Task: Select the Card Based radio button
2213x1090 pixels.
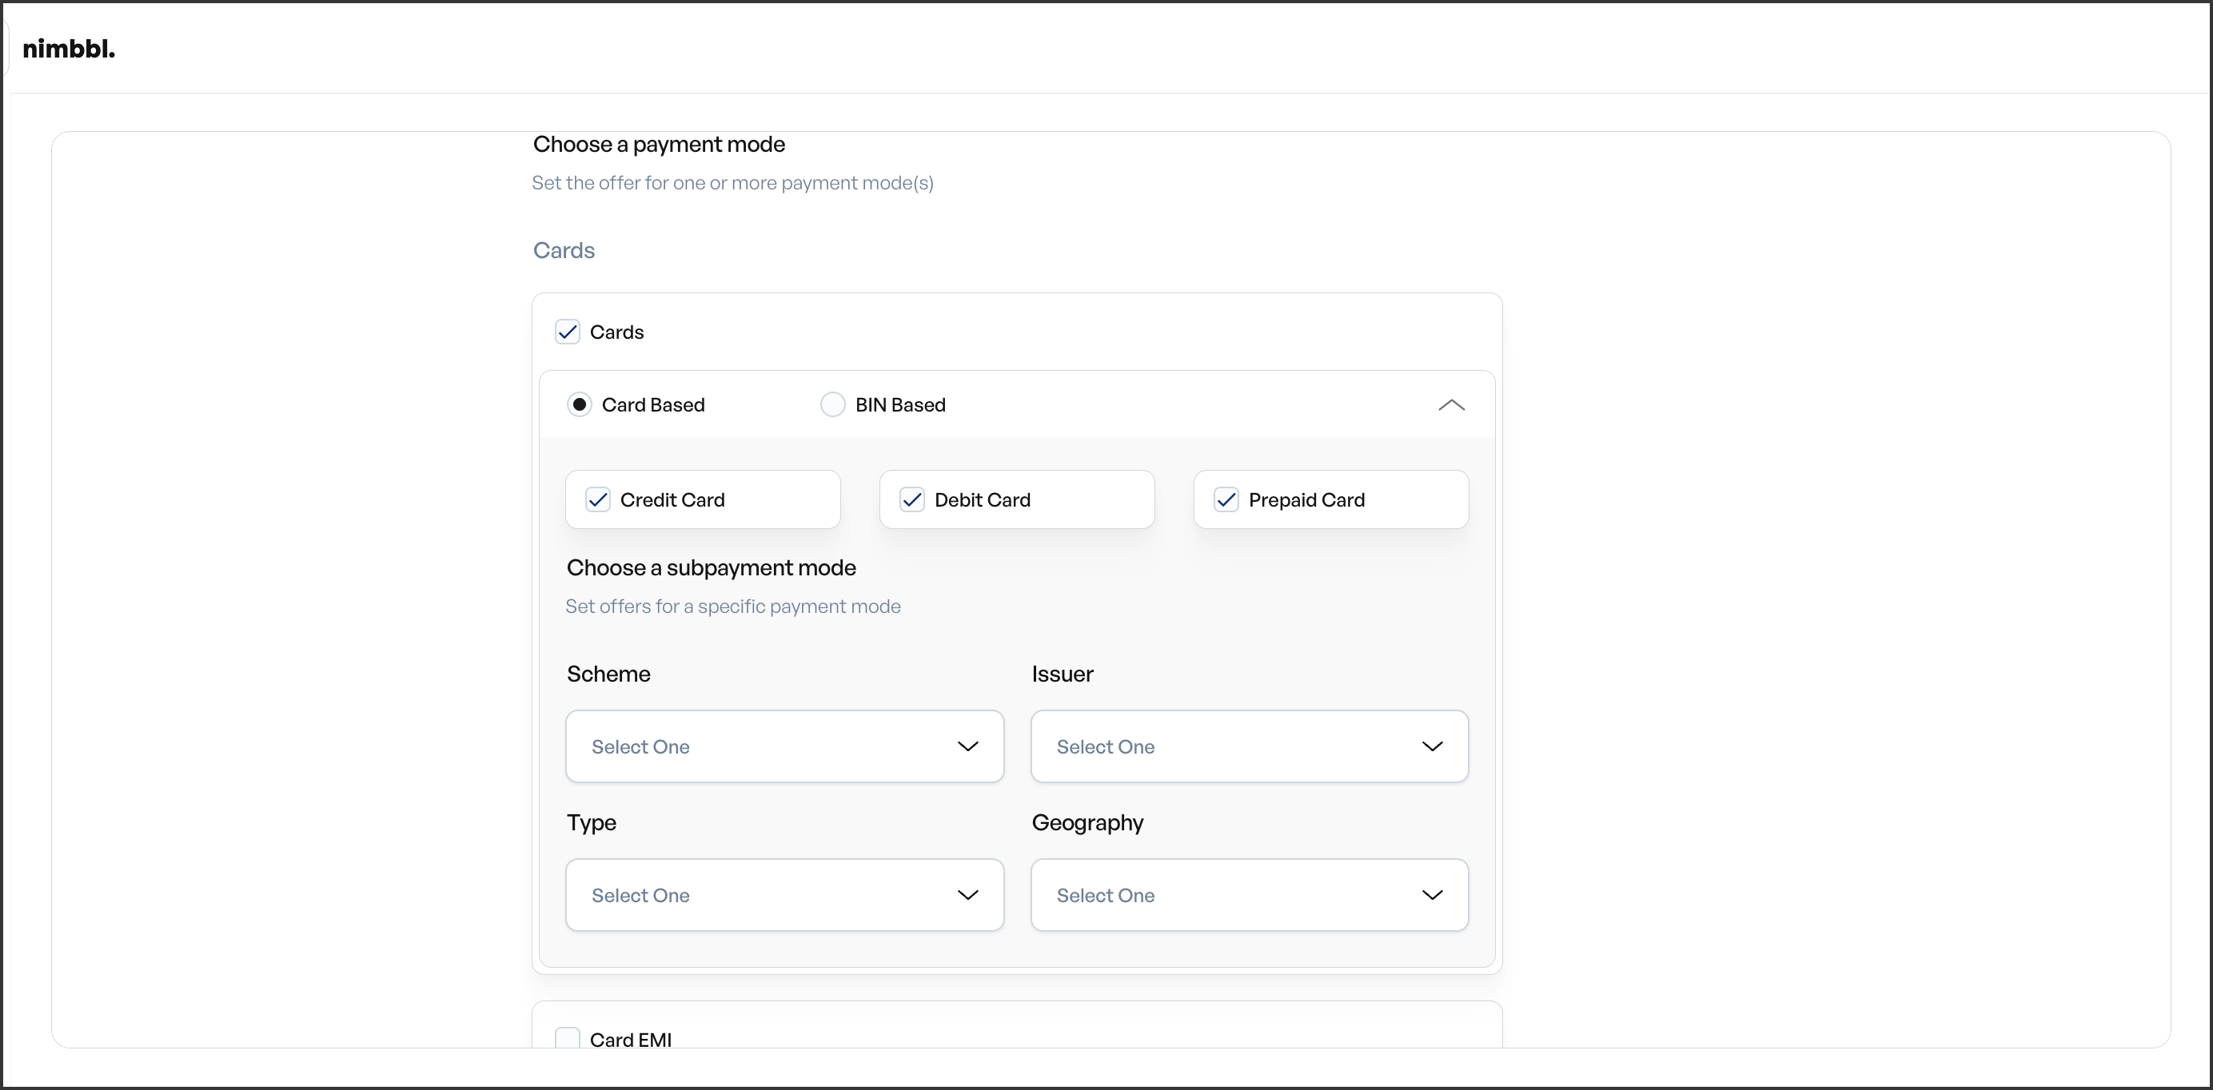Action: (x=580, y=404)
